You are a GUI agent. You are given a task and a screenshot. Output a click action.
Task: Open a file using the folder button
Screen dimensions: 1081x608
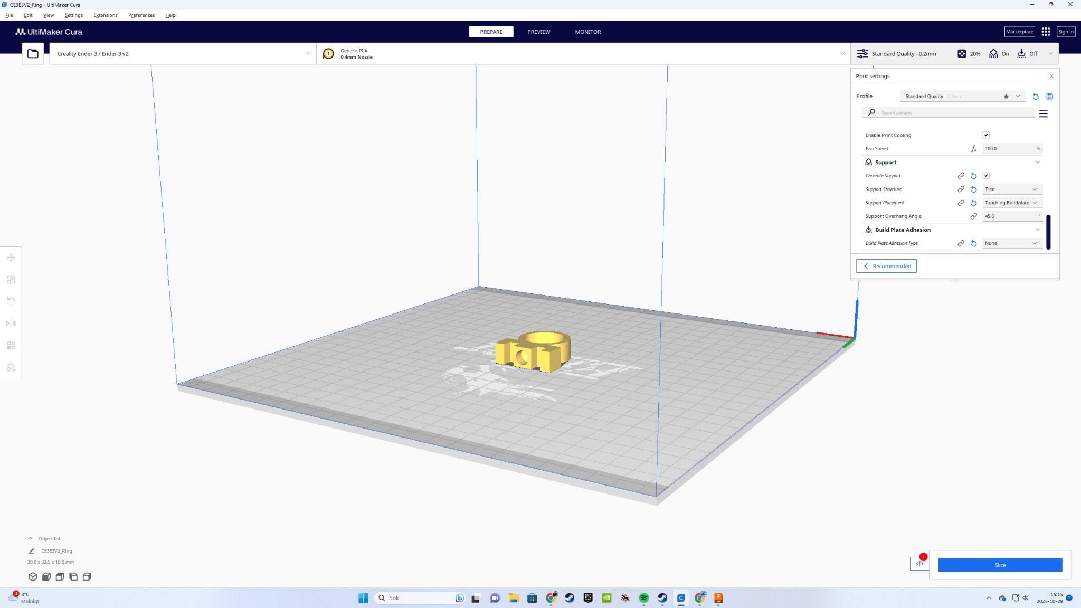pyautogui.click(x=32, y=53)
